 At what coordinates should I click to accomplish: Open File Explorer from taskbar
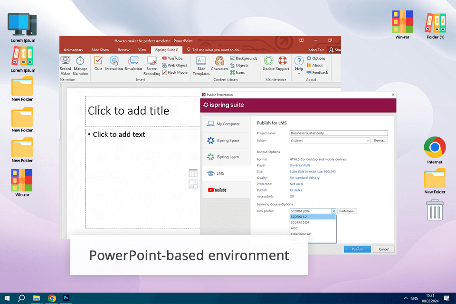[37, 298]
